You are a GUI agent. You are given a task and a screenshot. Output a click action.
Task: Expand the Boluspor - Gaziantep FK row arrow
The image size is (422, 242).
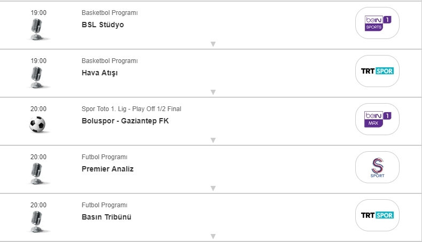(213, 140)
